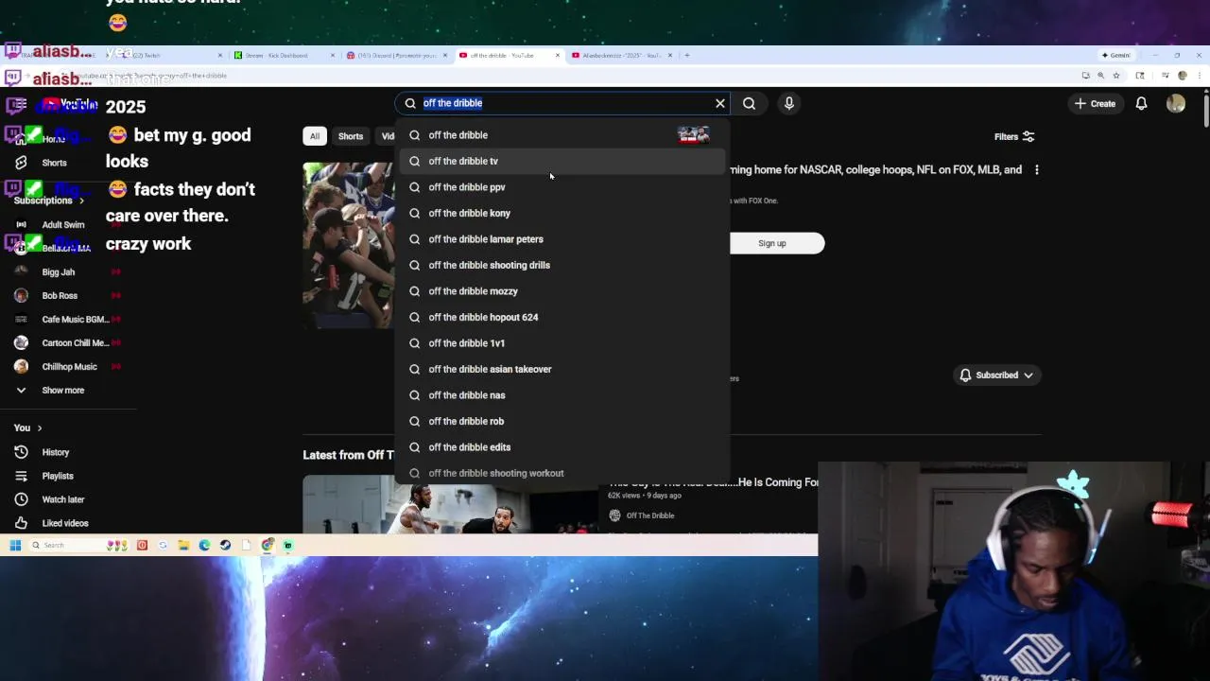Open the Create menu
The width and height of the screenshot is (1210, 681).
pyautogui.click(x=1095, y=103)
